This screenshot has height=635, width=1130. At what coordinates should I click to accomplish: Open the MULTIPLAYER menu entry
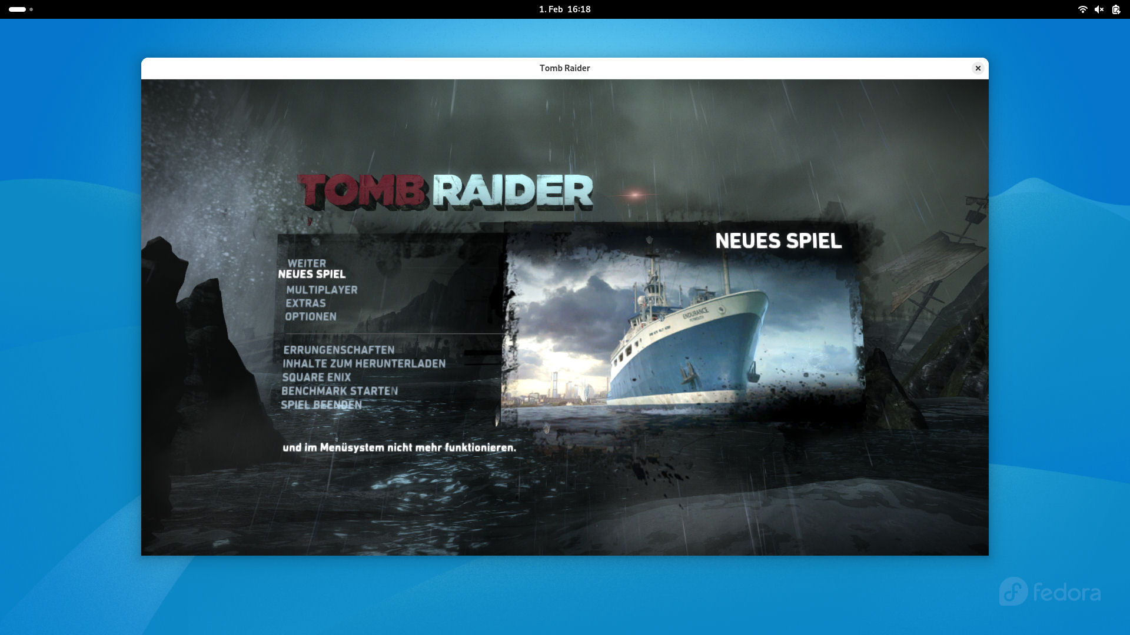coord(322,290)
